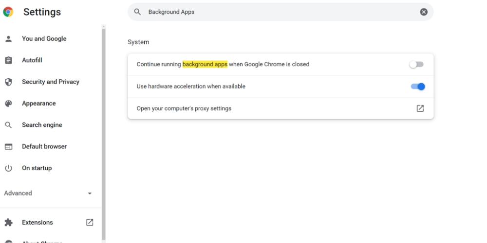Click 'Use hardware acceleration when available' text
487x243 pixels.
point(191,87)
